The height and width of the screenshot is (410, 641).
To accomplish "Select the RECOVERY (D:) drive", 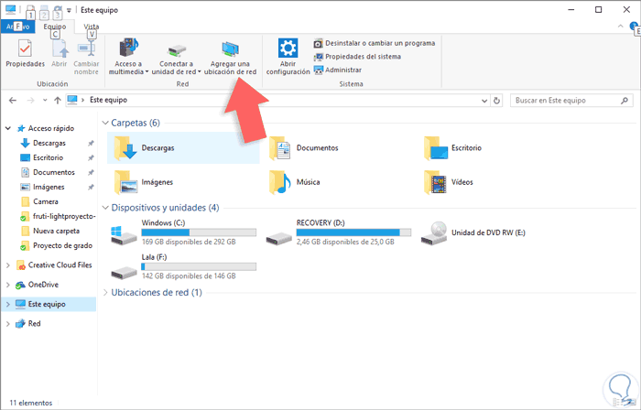I will (339, 232).
